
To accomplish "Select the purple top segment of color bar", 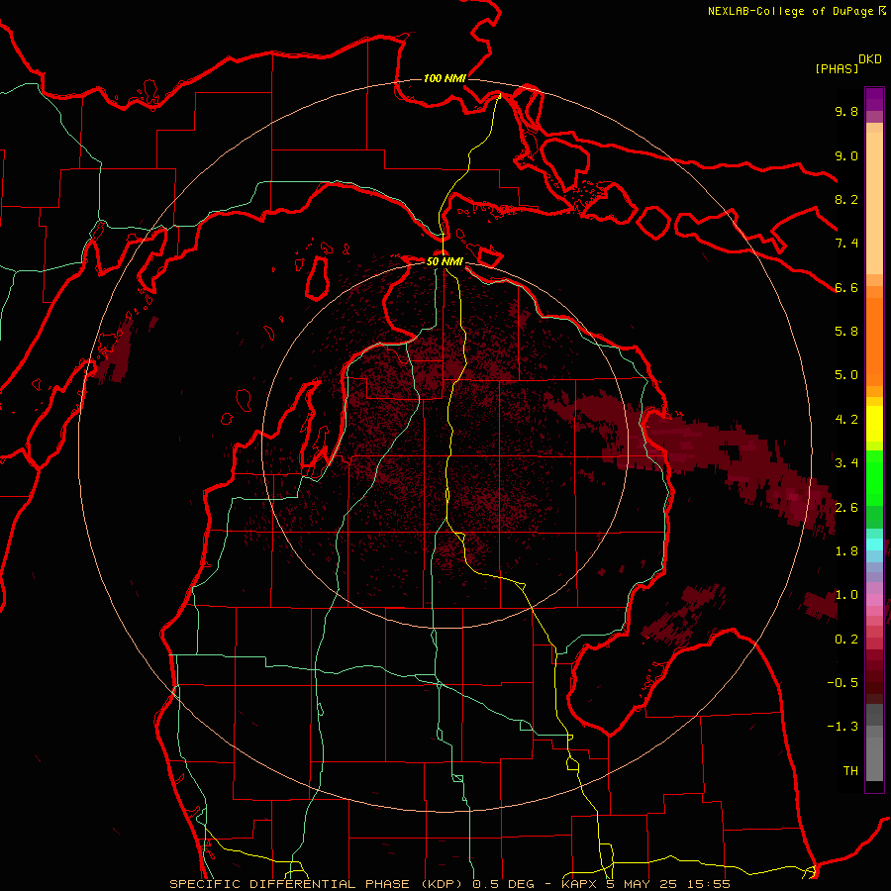I will [x=874, y=99].
